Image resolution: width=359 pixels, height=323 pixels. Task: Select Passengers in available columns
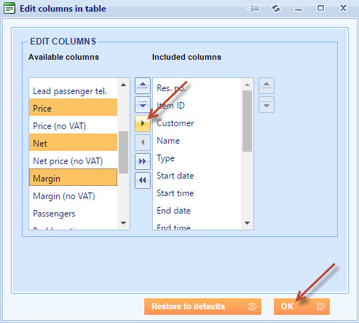(x=73, y=214)
